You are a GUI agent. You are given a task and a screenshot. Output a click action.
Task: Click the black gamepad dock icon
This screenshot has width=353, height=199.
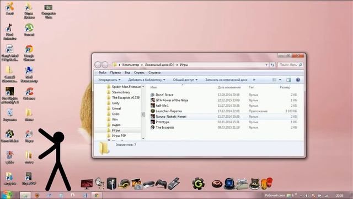point(161,184)
